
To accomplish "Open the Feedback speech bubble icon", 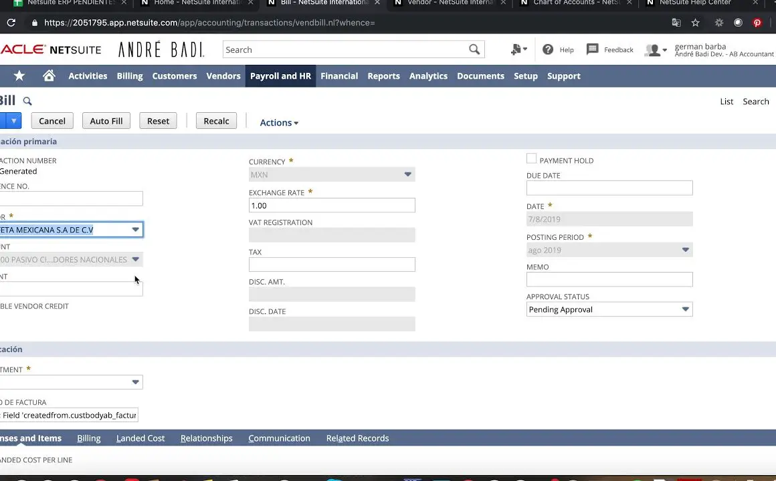I will click(592, 49).
